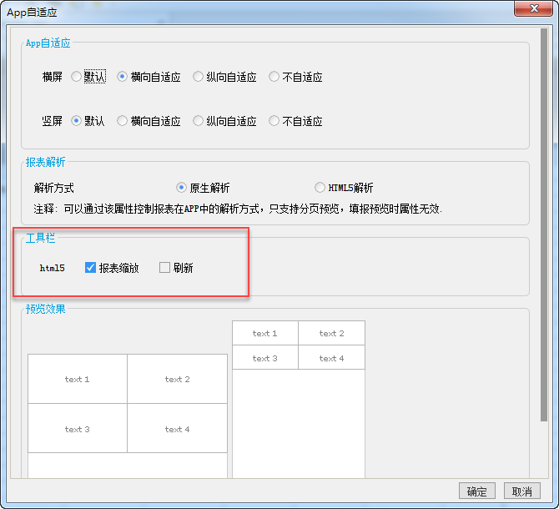Screen dimensions: 559x509
Task: Choose 原生解析 parsing mode
Action: 181,188
